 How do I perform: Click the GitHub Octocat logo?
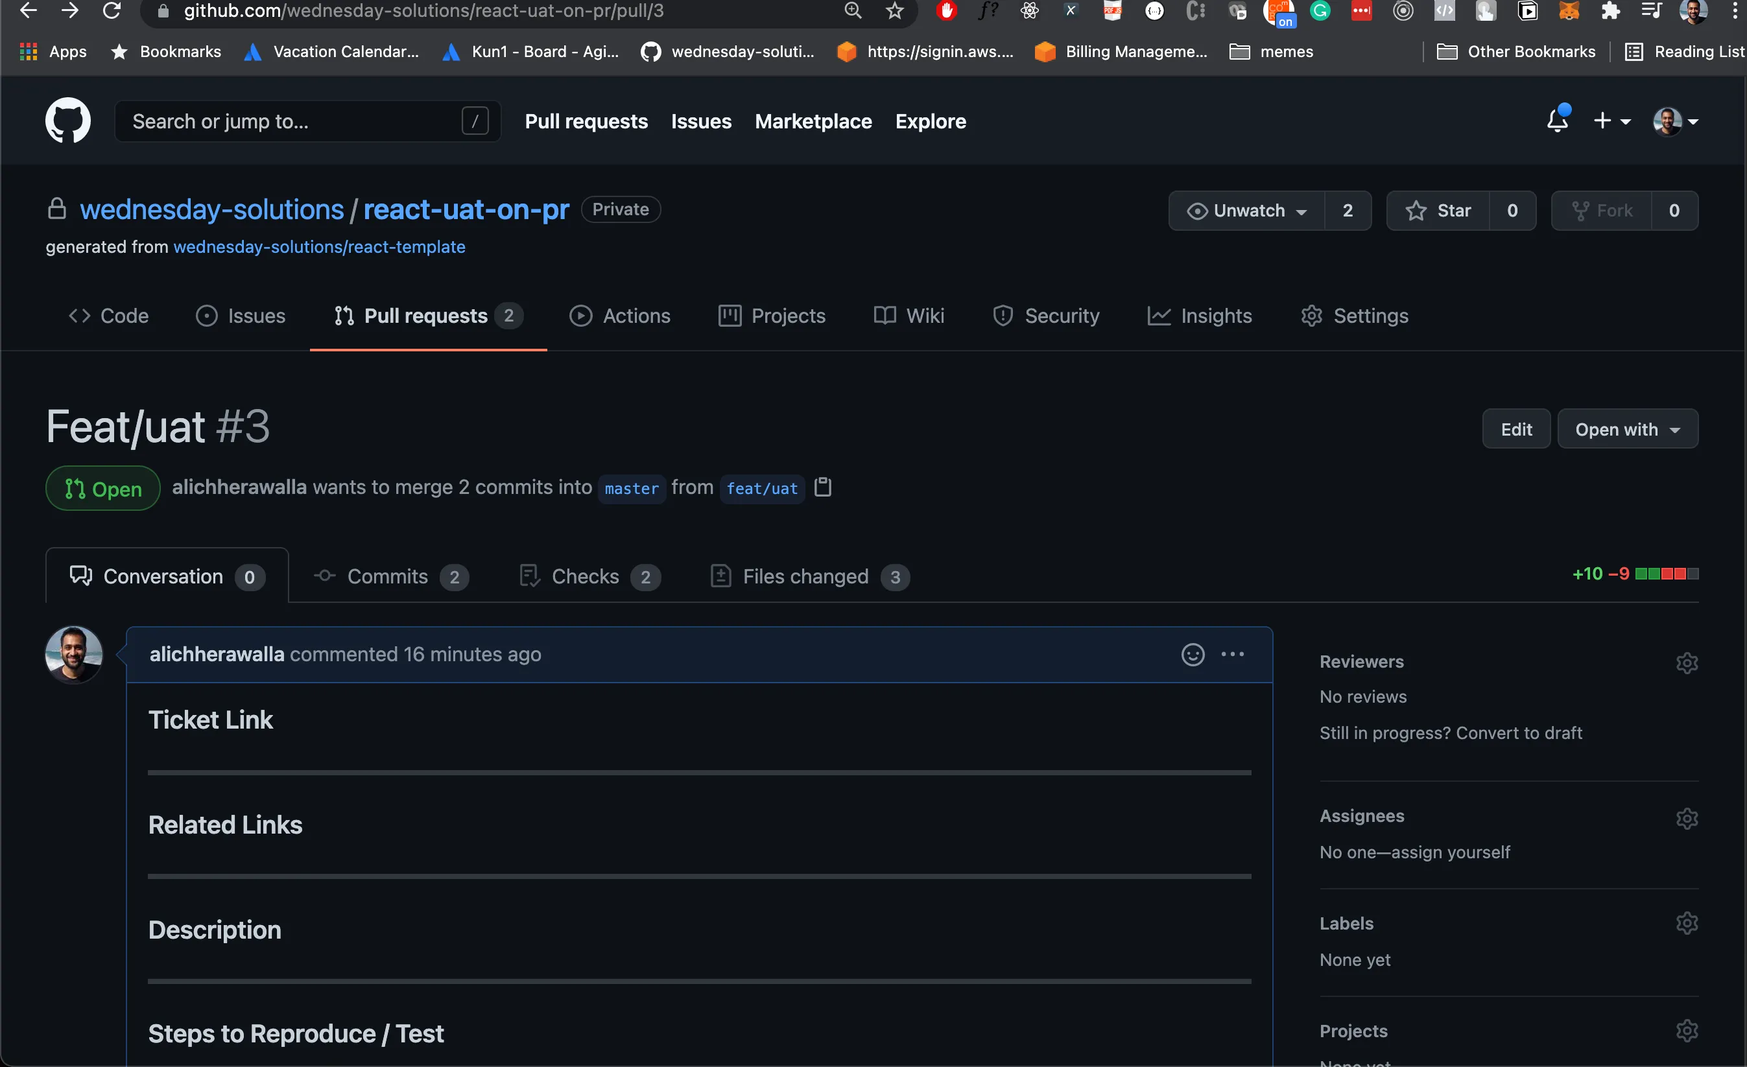68,121
